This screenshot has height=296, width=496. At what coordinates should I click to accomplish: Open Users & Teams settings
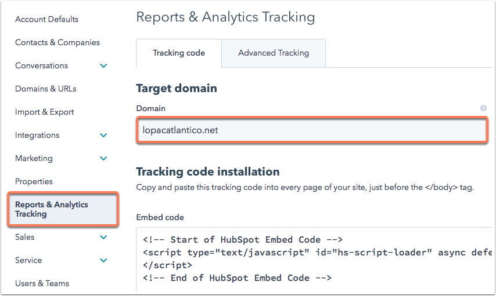point(42,283)
